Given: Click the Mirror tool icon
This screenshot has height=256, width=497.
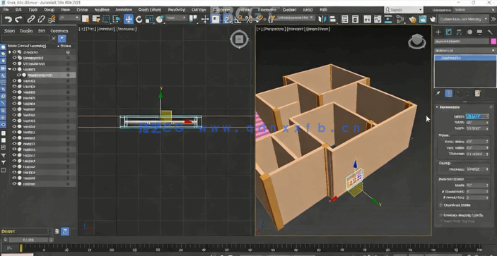Looking at the screenshot, I should click(x=322, y=19).
